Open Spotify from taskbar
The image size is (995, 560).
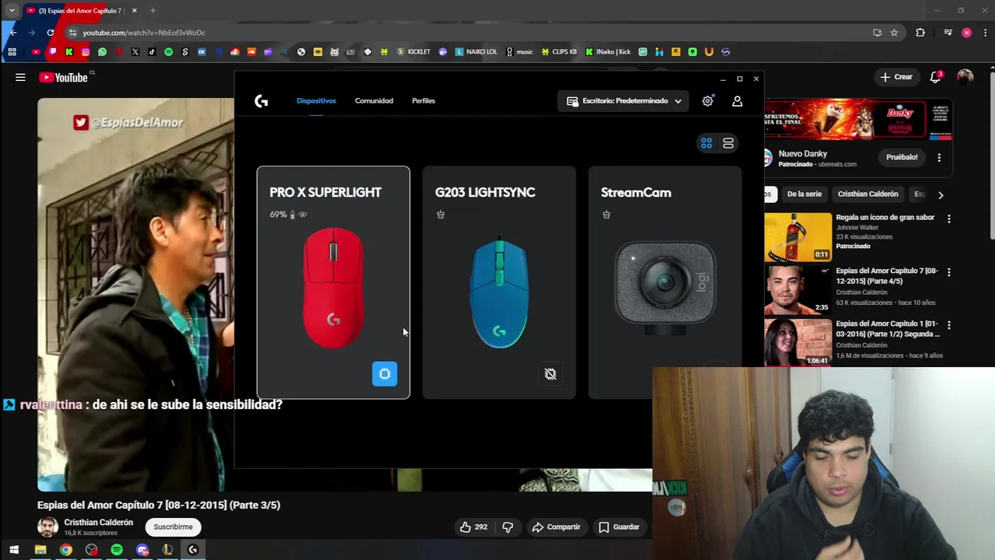coord(117,550)
